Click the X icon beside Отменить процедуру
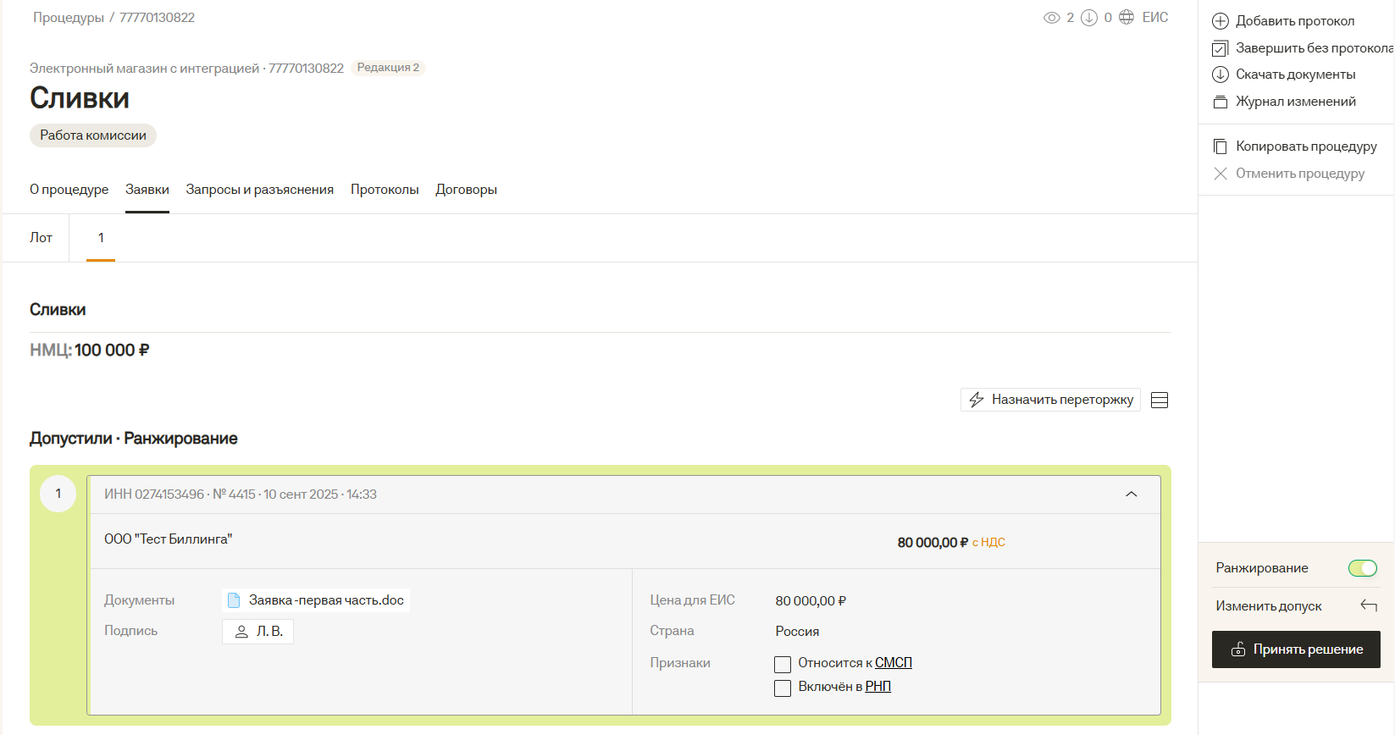1395x735 pixels. click(1220, 174)
